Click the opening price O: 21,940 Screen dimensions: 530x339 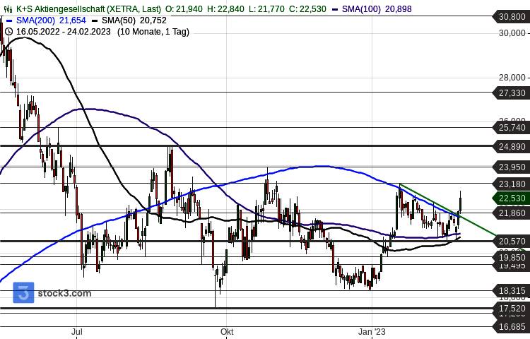(x=184, y=9)
